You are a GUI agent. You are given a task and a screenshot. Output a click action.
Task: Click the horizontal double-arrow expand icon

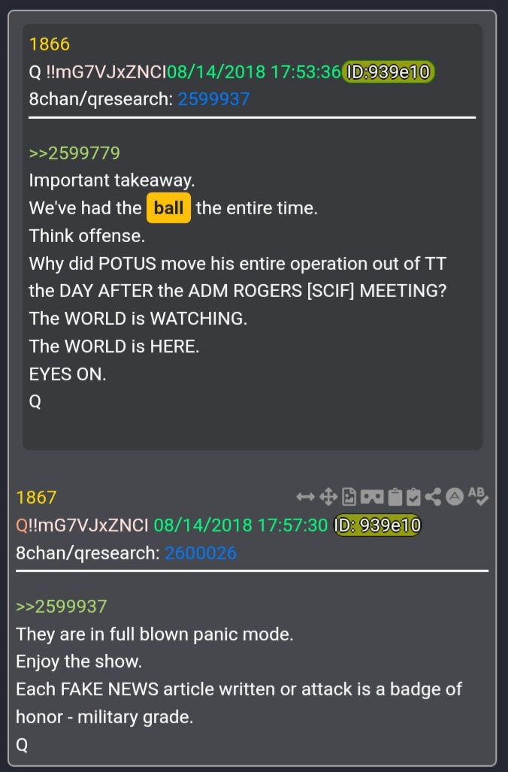[x=305, y=497]
